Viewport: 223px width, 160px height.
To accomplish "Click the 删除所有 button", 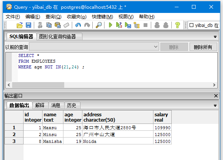I will tap(203, 47).
